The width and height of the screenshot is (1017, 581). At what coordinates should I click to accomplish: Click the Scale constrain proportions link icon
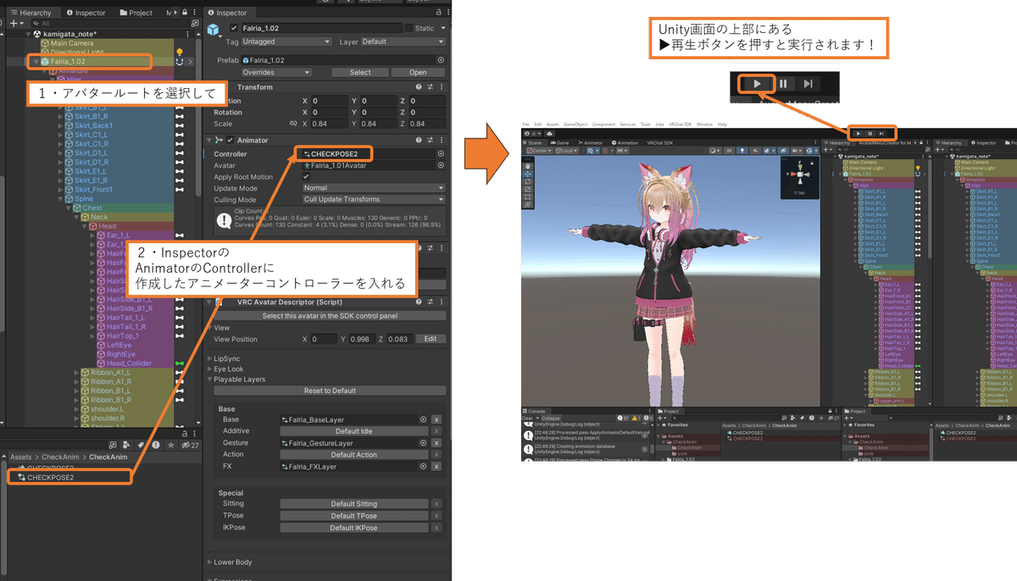[293, 124]
